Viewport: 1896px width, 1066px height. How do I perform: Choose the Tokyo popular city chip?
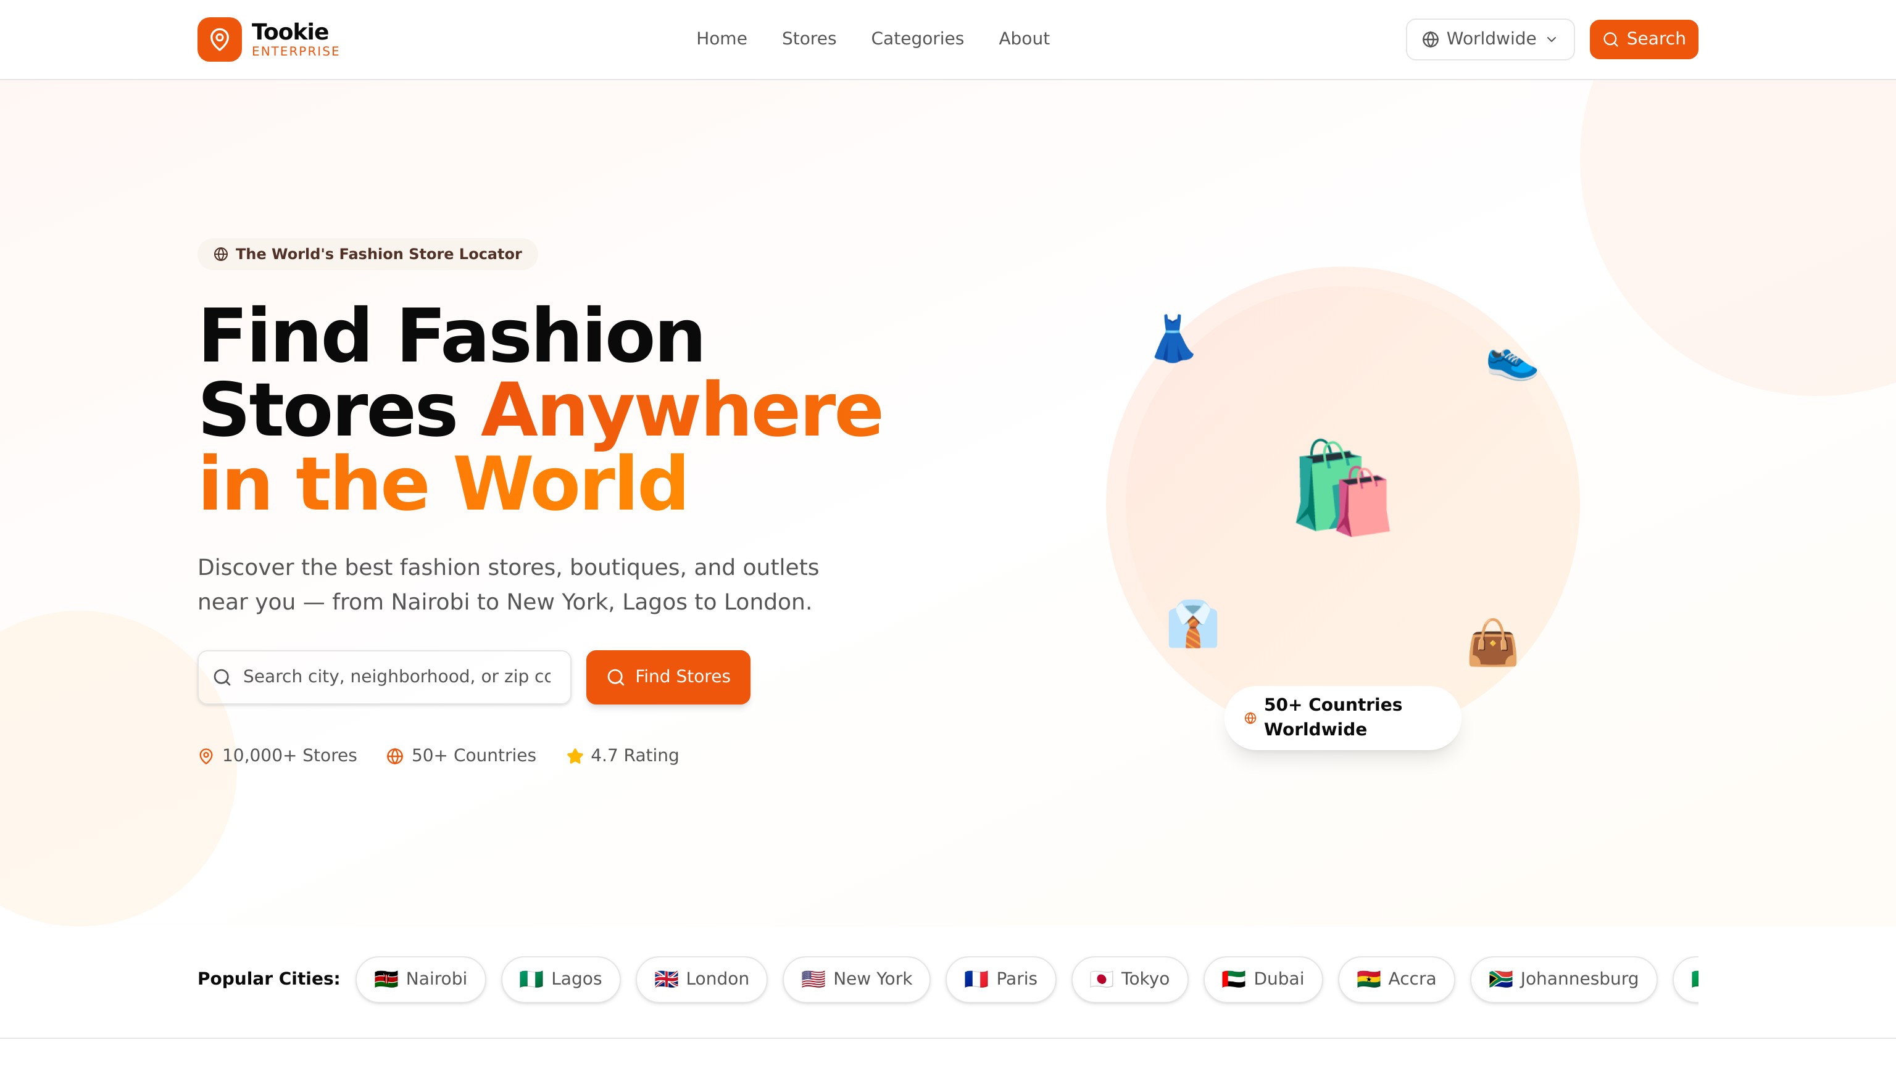point(1129,979)
